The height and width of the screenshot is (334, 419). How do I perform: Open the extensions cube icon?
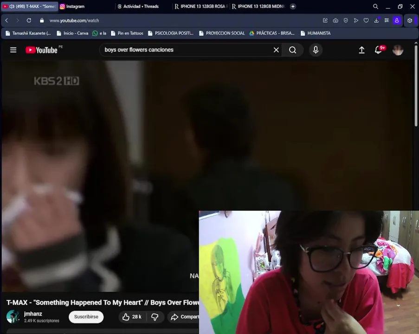(x=410, y=20)
